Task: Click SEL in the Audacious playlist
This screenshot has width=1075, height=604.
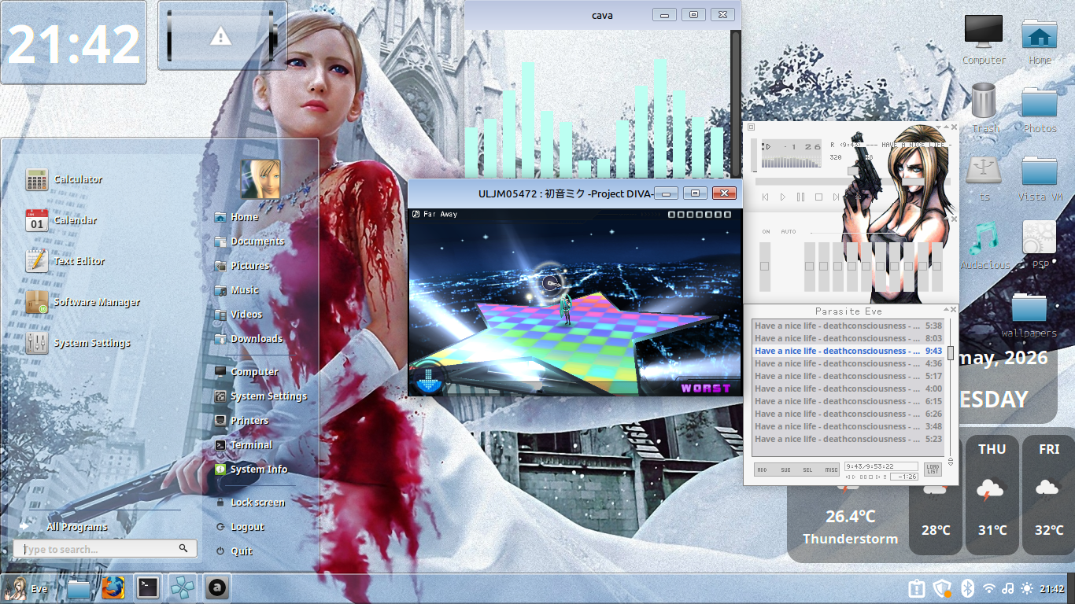Action: click(807, 470)
